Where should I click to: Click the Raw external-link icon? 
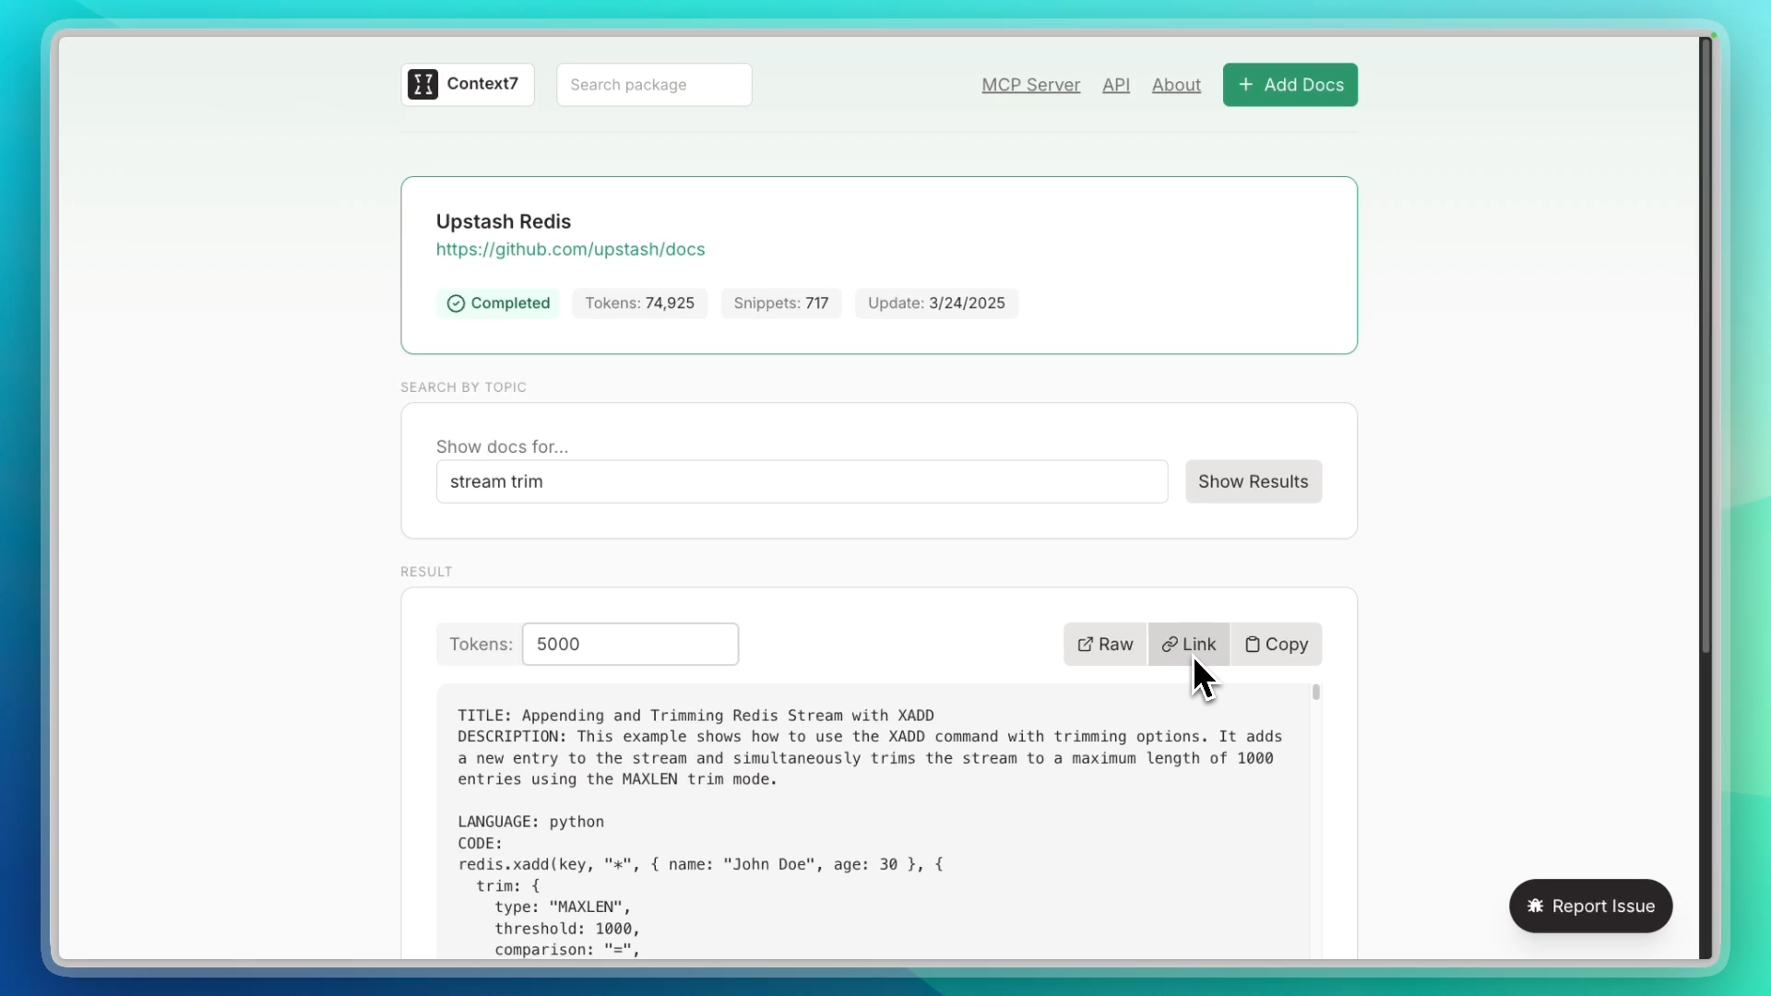pyautogui.click(x=1085, y=645)
